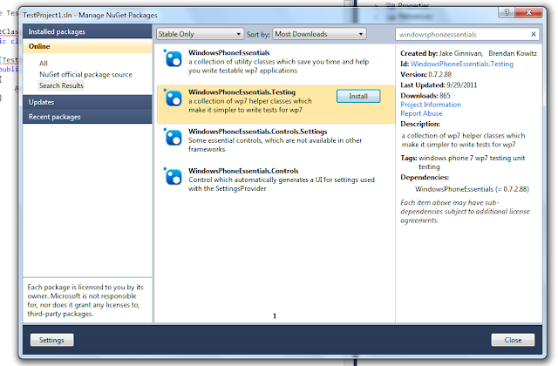Image resolution: width=558 pixels, height=366 pixels.
Task: Expand the Installed packages section
Action: click(x=87, y=31)
